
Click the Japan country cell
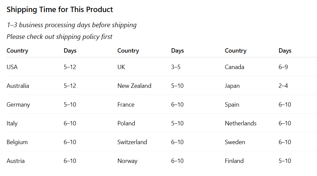(232, 86)
